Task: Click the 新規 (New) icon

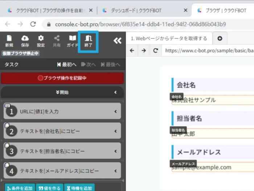Action: click(x=9, y=41)
